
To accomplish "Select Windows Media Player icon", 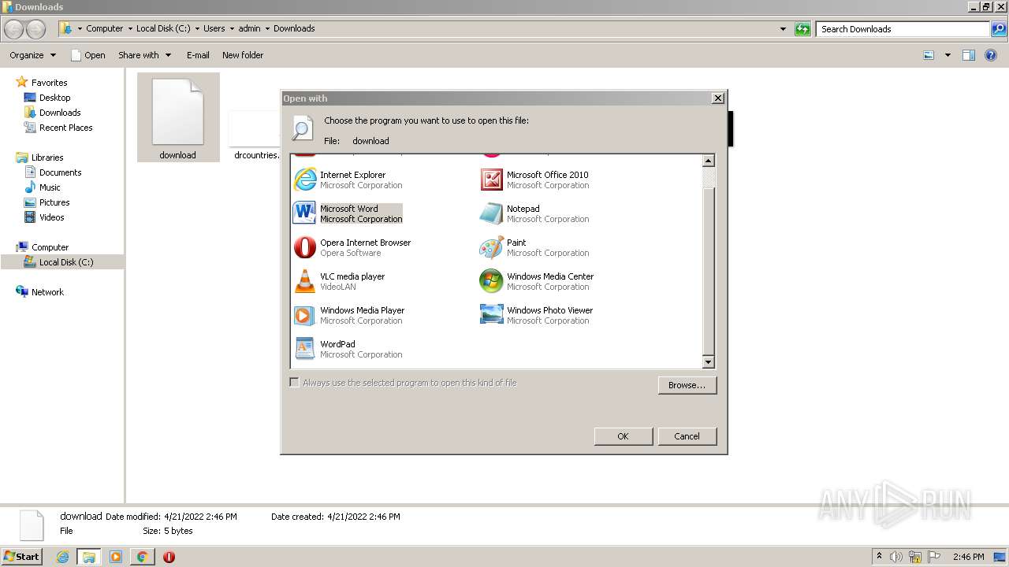I will pyautogui.click(x=304, y=315).
